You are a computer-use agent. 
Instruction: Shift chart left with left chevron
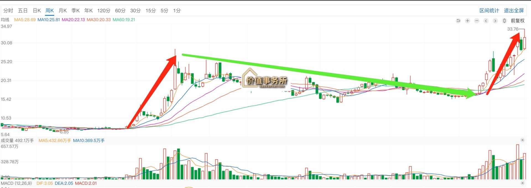point(486,21)
